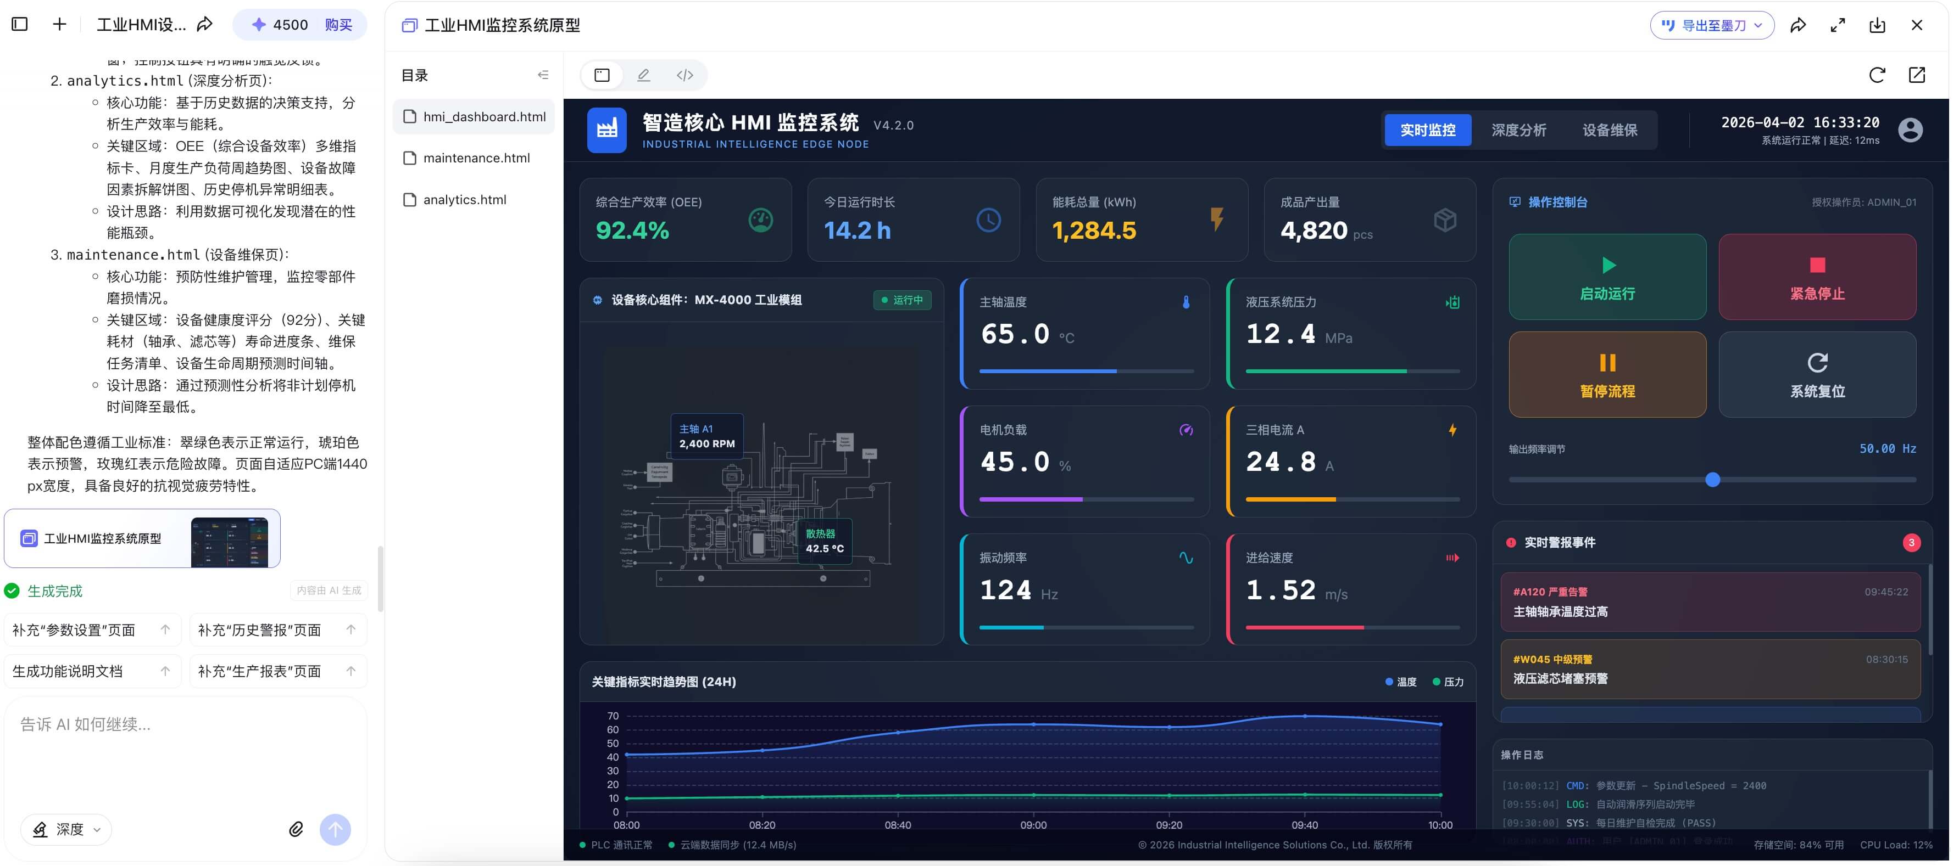
Task: Toggle the left sidebar panel
Action: point(19,24)
